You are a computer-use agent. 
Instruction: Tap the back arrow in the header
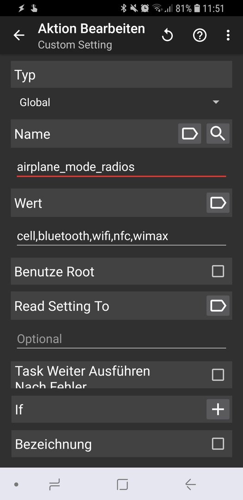coord(19,35)
